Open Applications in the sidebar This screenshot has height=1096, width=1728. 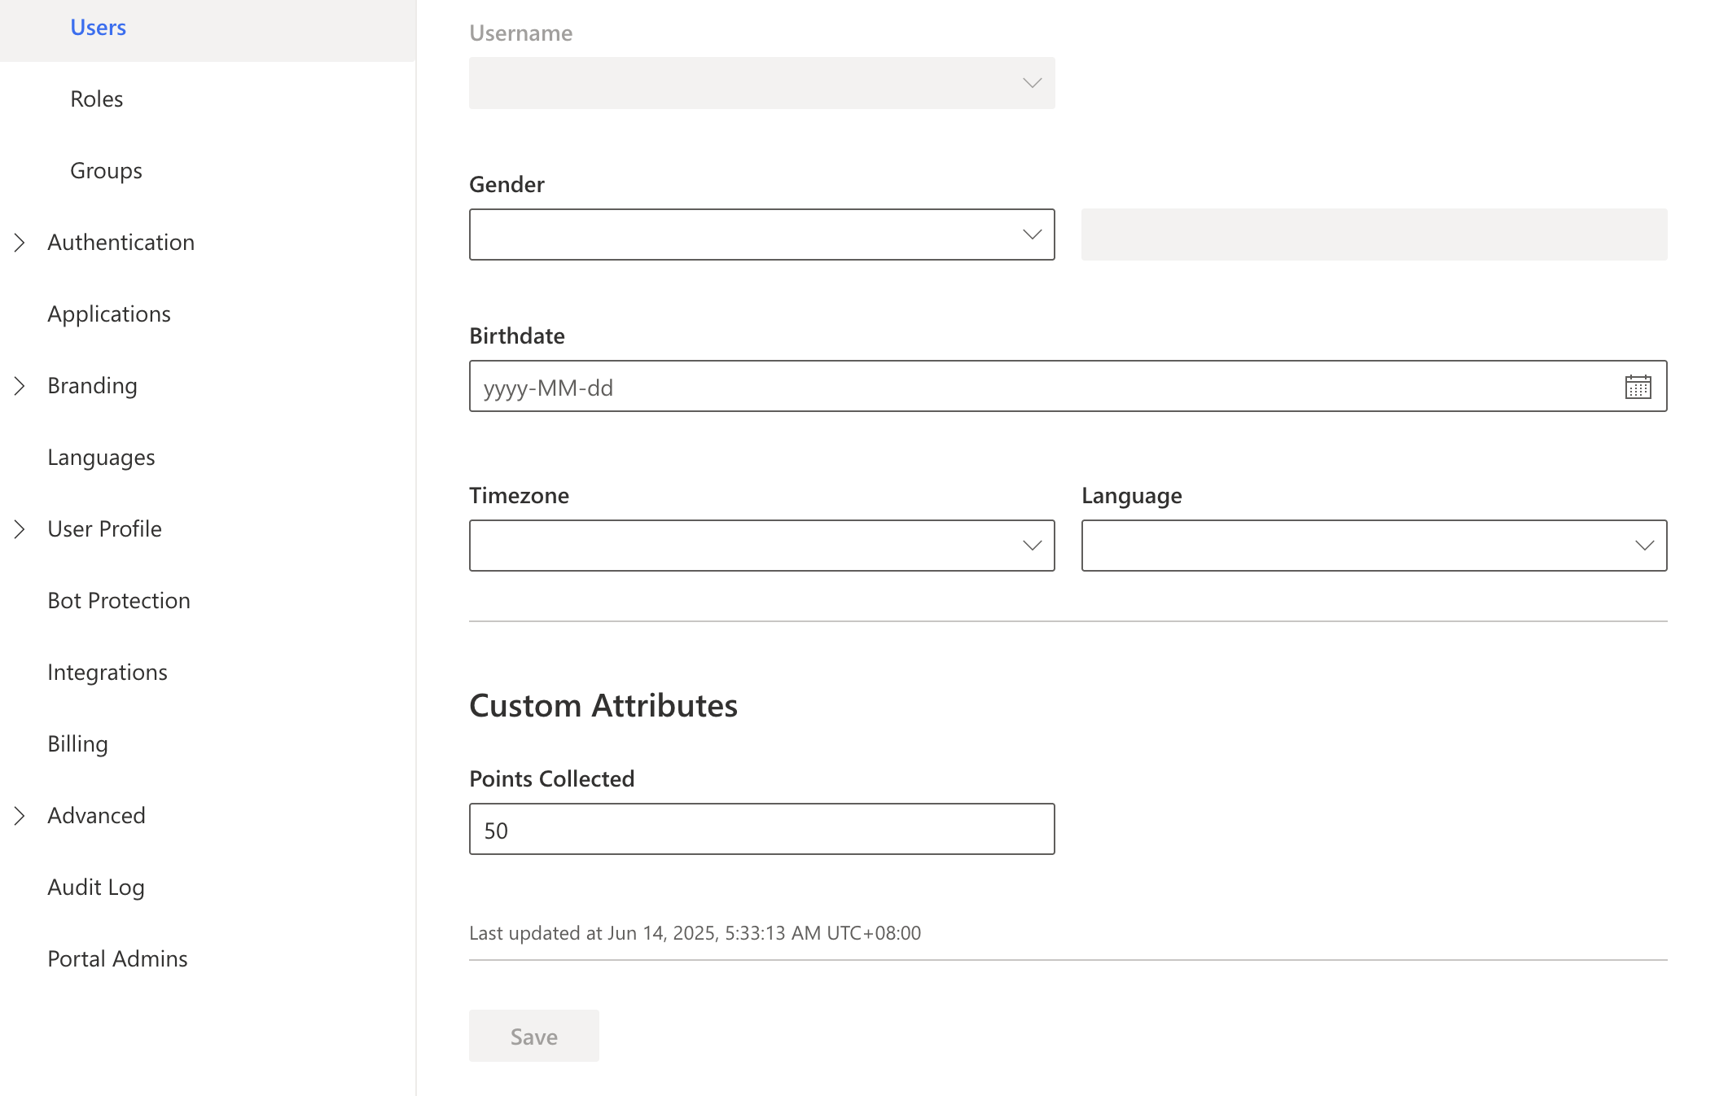(109, 314)
